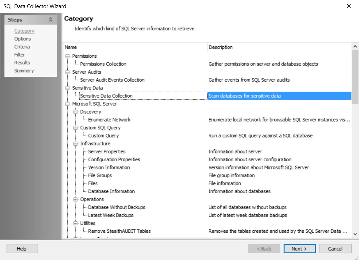Collapse the Server Audits node
This screenshot has height=260, width=359.
[67, 72]
